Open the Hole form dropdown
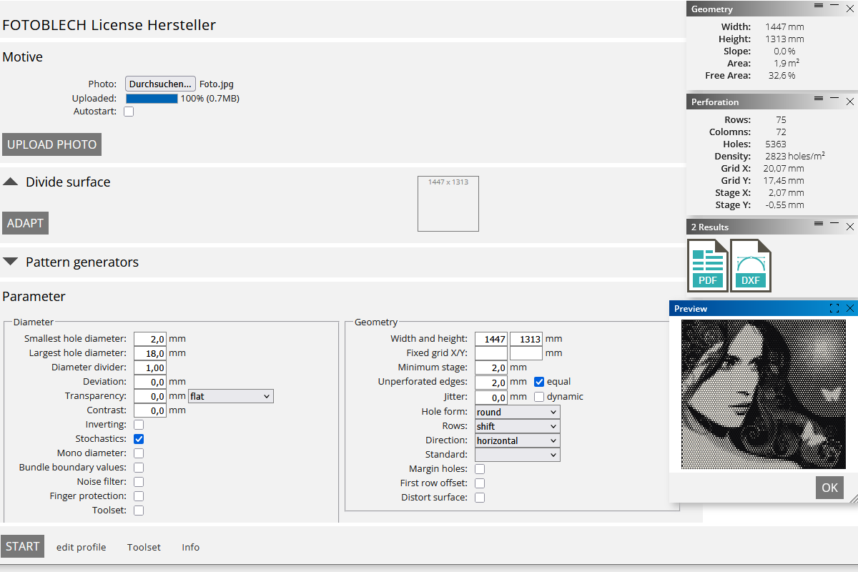Screen dimensions: 858x572 click(x=518, y=412)
